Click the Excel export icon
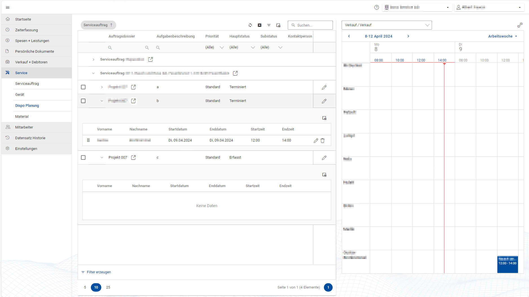Image resolution: width=529 pixels, height=297 pixels. [260, 25]
